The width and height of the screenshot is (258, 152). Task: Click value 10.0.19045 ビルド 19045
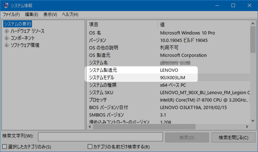[184, 40]
